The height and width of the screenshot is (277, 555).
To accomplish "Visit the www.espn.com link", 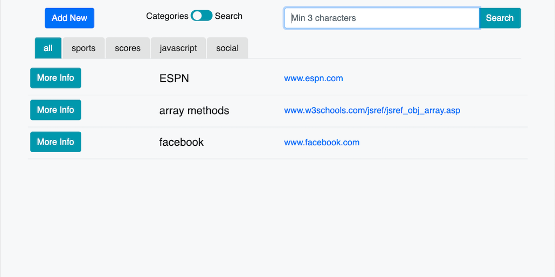I will point(314,79).
